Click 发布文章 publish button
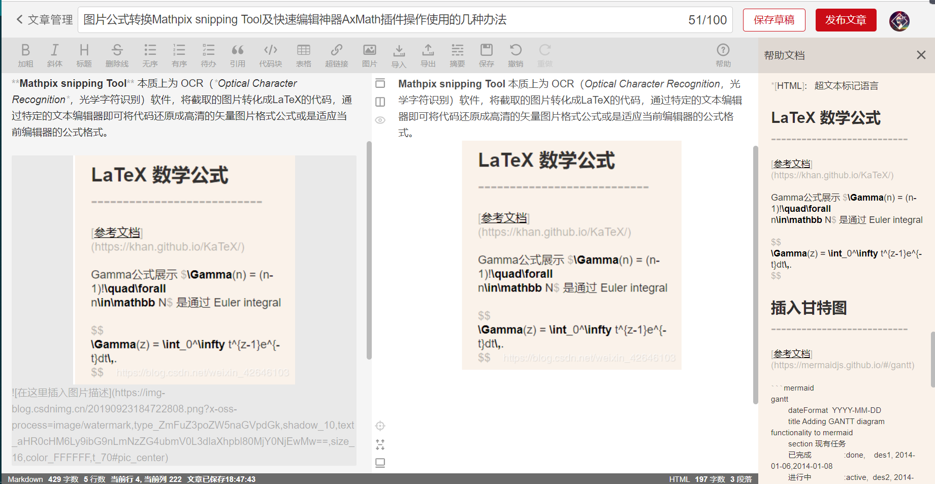 pyautogui.click(x=846, y=20)
